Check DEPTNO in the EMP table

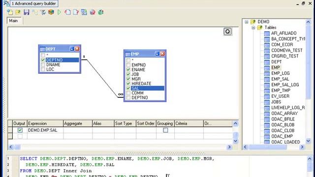tap(128, 97)
